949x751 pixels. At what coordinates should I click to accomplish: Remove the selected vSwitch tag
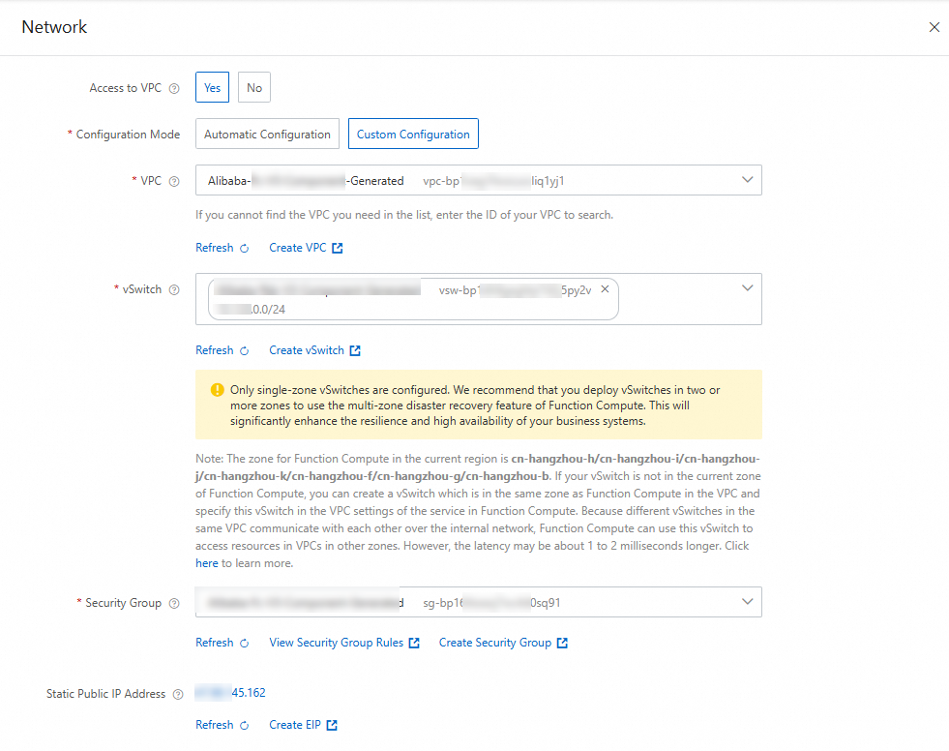point(605,289)
